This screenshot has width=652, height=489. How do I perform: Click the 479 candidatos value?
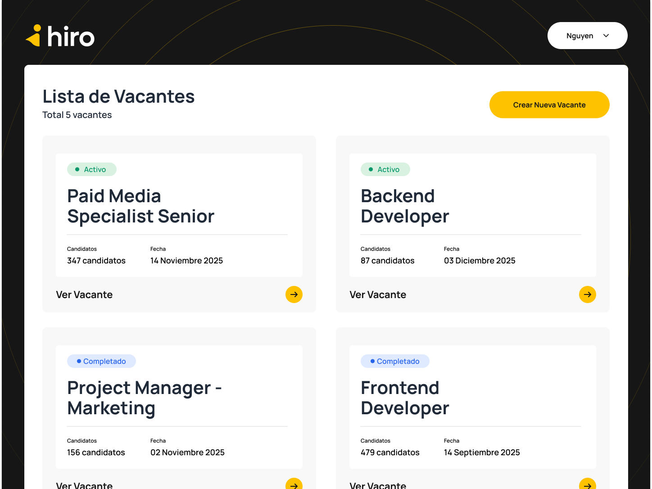pyautogui.click(x=390, y=453)
